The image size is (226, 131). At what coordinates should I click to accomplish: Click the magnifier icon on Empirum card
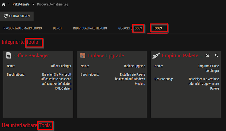(x=217, y=55)
